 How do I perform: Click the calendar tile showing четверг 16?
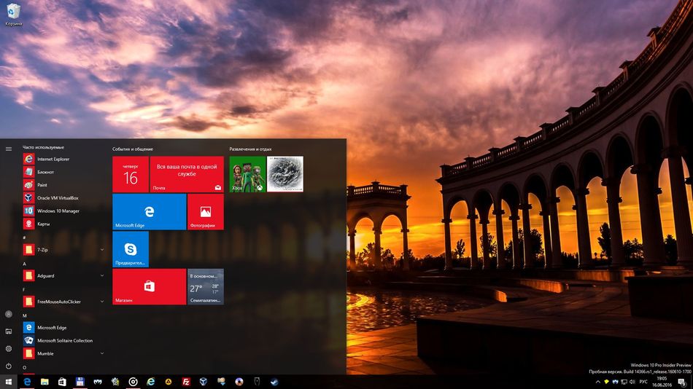131,174
